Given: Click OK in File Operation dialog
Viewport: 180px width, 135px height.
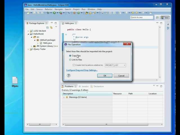Looking at the screenshot, I should click(105, 76).
